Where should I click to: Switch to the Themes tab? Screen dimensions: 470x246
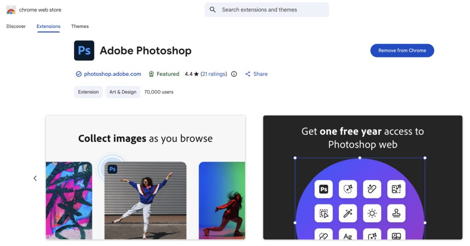(x=80, y=27)
